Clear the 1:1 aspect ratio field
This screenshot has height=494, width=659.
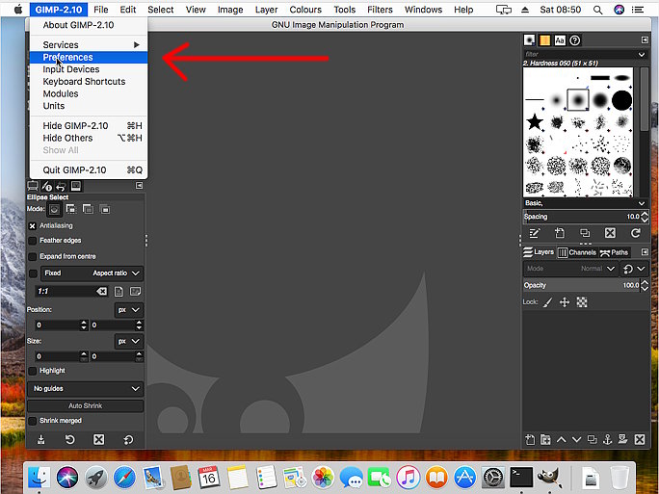pos(102,292)
